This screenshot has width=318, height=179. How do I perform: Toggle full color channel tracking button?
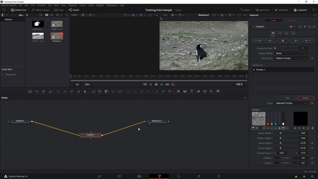[264, 128]
